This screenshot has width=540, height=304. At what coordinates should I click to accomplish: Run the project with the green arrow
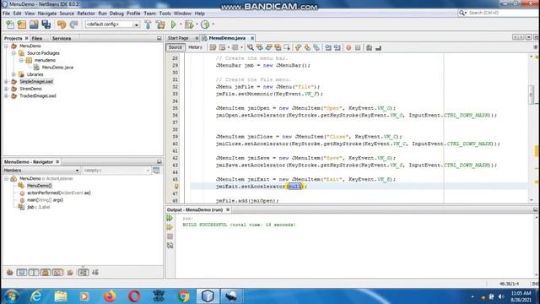174,24
